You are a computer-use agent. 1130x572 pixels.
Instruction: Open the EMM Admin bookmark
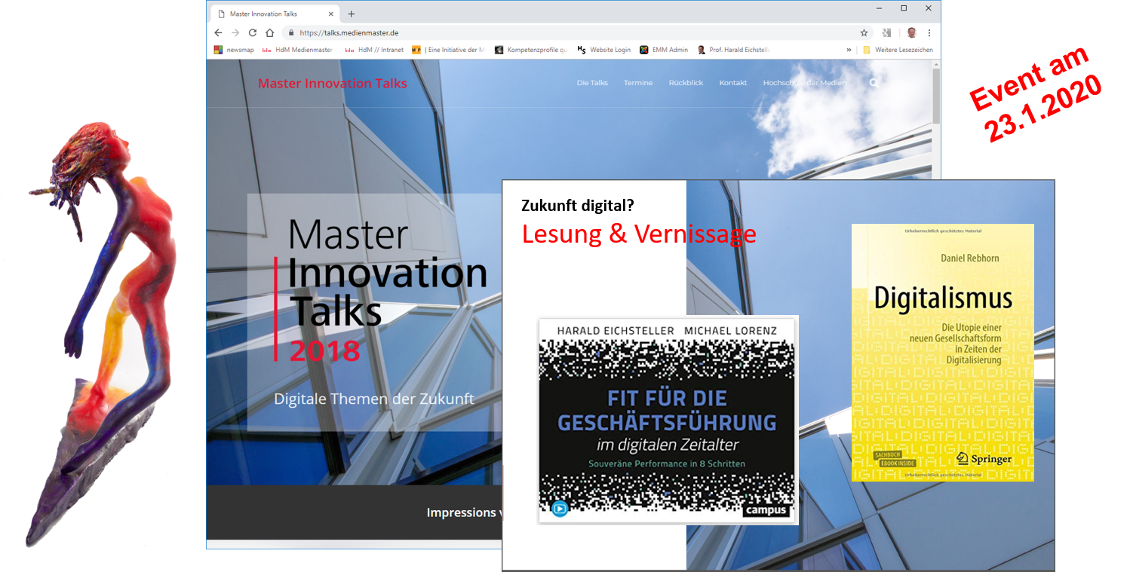coord(664,50)
